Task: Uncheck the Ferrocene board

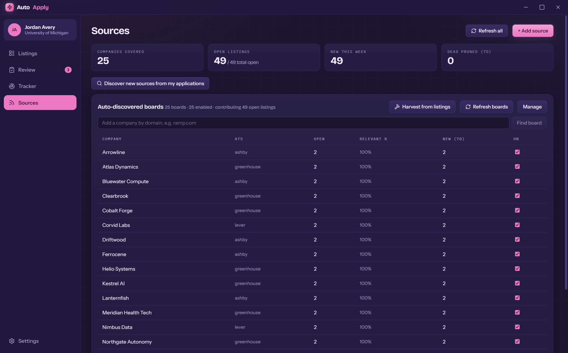Action: click(517, 254)
